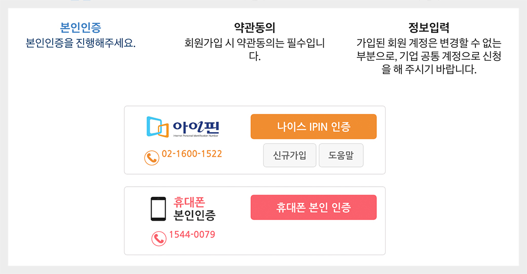
Task: Click the text 본인인증을 진행해주세요.
Action: click(81, 43)
